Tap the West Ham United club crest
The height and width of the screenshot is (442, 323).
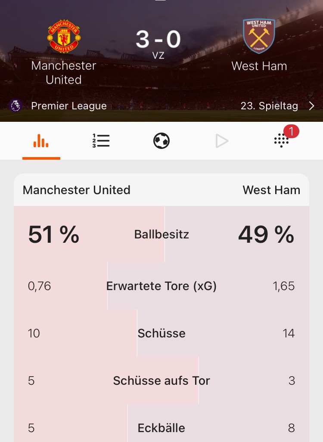(x=259, y=36)
